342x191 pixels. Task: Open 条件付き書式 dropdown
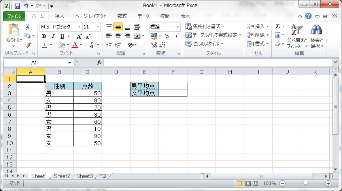[205, 26]
